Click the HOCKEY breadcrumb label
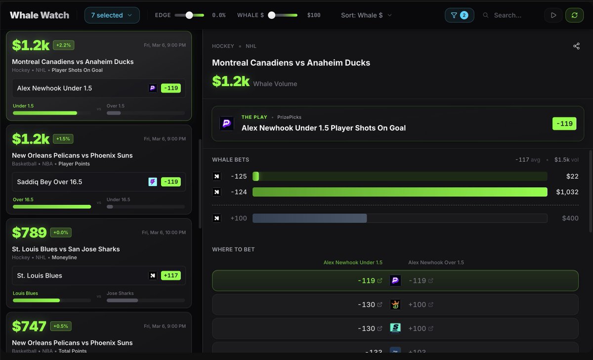593x360 pixels. (223, 46)
